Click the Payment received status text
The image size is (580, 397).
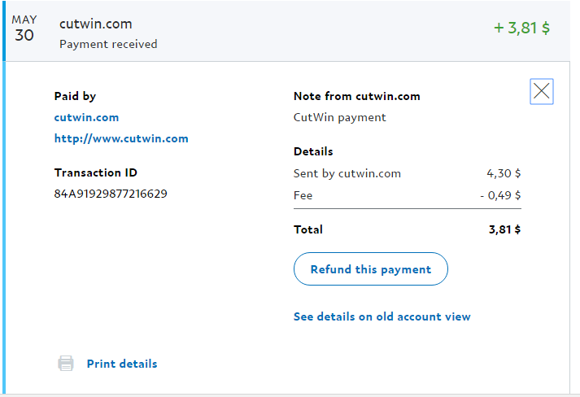click(x=108, y=44)
